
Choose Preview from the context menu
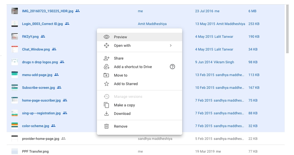140,37
